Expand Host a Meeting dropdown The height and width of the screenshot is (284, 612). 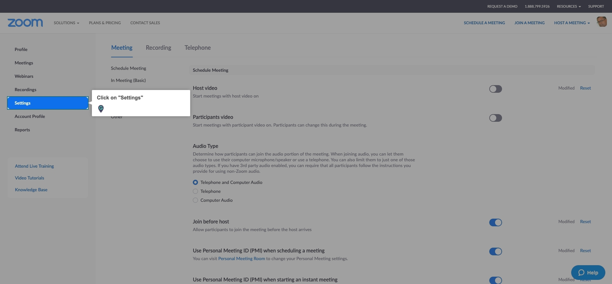pos(572,23)
